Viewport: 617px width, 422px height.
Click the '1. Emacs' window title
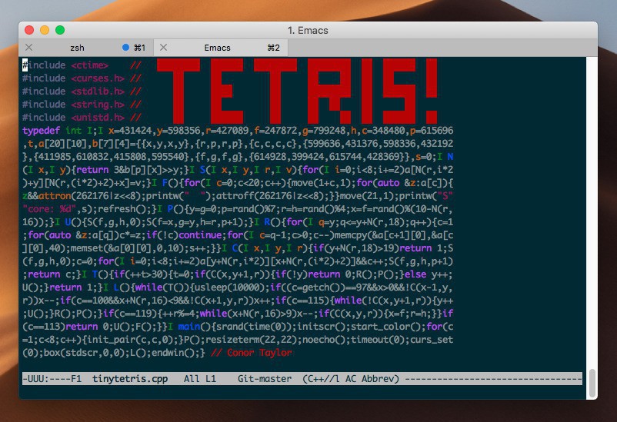point(308,30)
